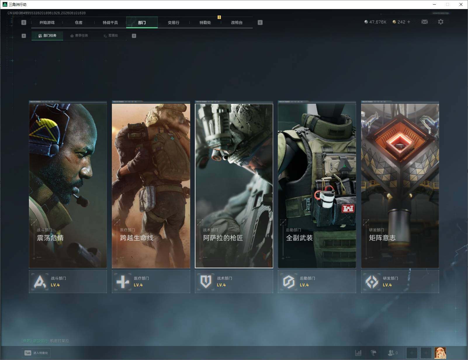468x360 pixels.
Task: Click the first empty teammate slot
Action: click(x=412, y=353)
